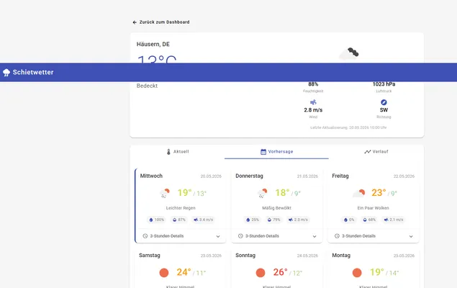The height and width of the screenshot is (288, 457).
Task: Click the trend line icon on Verlauf tab
Action: tap(367, 152)
